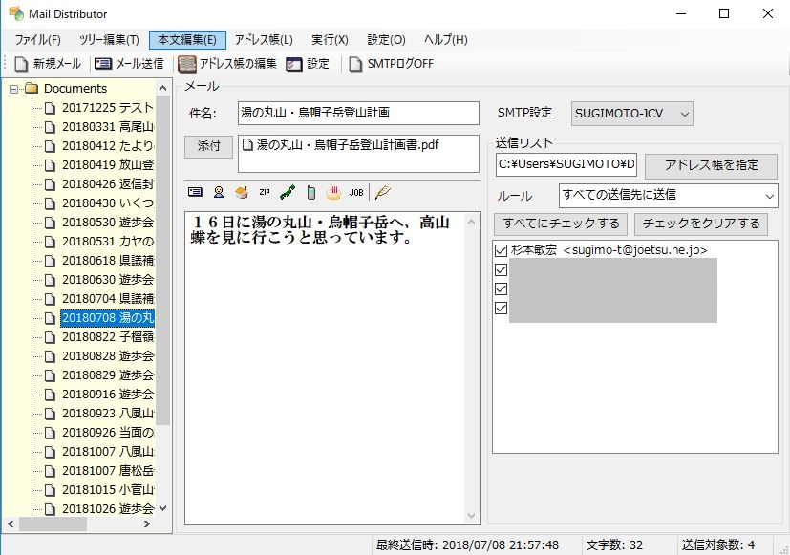
Task: Open the アドレス帳(L) menu
Action: 264,40
